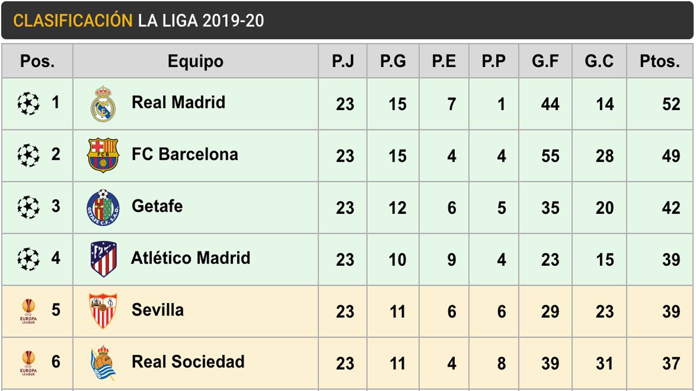Viewport: 696px width, 391px height.
Task: Open the Atlético Madrid team name
Action: [190, 258]
